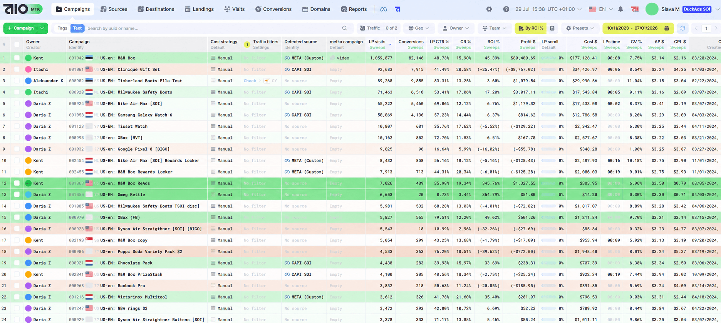Screen dimensions: 721x323
Task: Click Kent's owner avatar on M&M Box row
Action: [x=28, y=58]
